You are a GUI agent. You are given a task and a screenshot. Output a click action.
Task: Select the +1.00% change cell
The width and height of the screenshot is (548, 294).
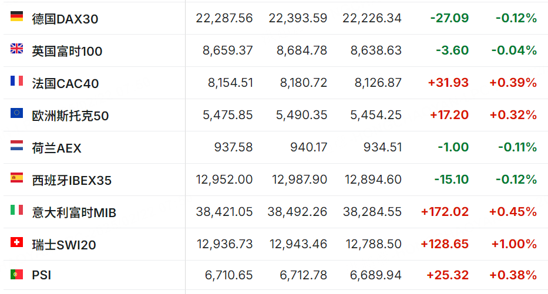[x=514, y=244]
